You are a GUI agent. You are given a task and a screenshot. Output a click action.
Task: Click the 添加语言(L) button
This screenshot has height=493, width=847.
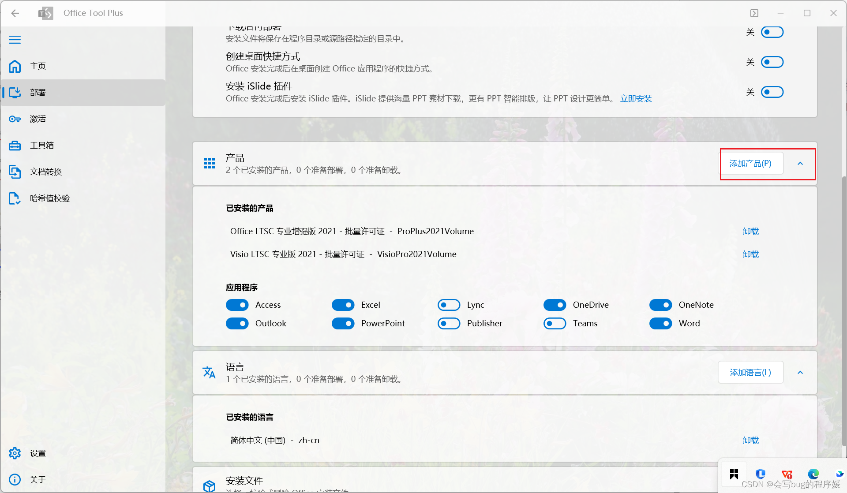(750, 372)
